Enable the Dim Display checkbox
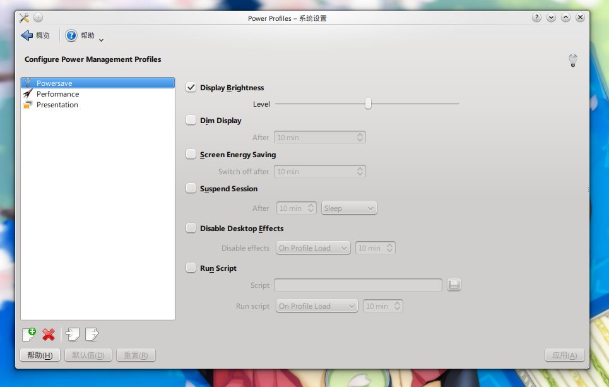 (x=191, y=120)
